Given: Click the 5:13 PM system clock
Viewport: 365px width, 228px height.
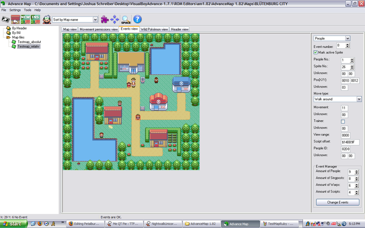Looking at the screenshot, I should coord(355,224).
